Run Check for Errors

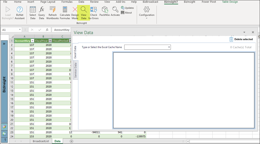pos(93,13)
